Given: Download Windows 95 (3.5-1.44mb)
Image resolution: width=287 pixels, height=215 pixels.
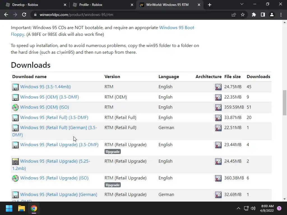Looking at the screenshot, I should coord(45,87).
